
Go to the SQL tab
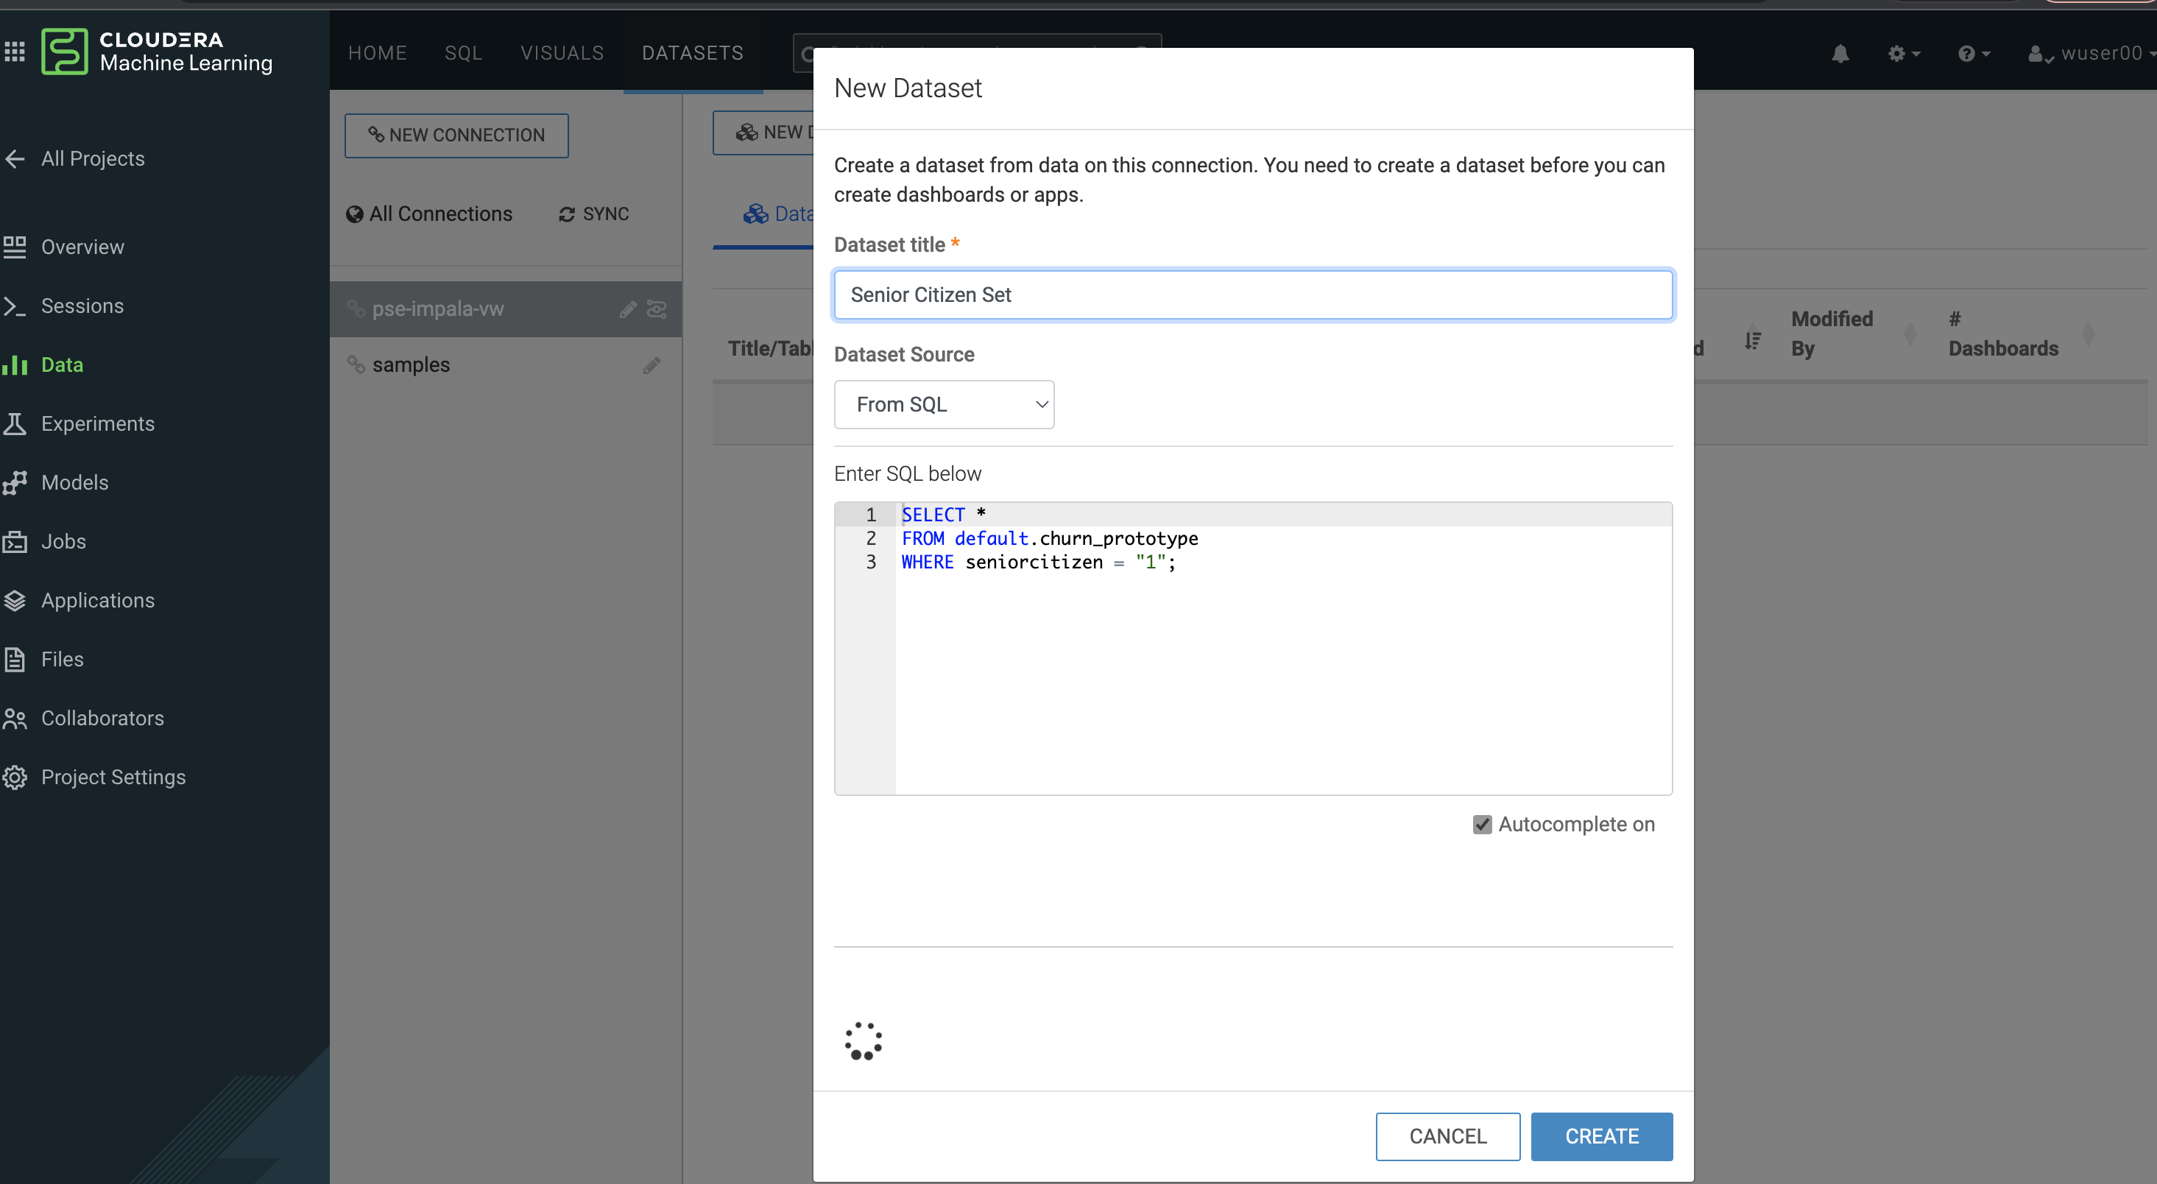click(x=463, y=53)
